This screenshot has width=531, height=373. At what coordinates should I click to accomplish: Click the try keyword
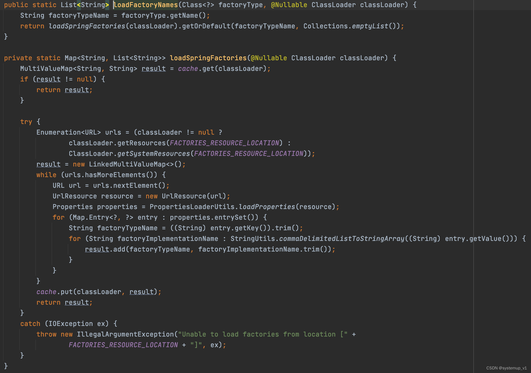click(26, 122)
